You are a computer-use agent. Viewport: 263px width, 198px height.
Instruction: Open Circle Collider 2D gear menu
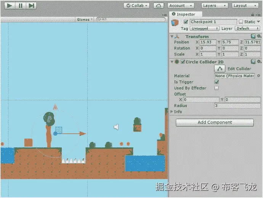(259, 61)
